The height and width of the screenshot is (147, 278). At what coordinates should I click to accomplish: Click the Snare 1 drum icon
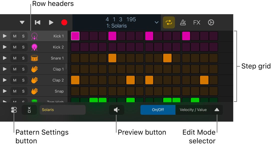tap(34, 58)
